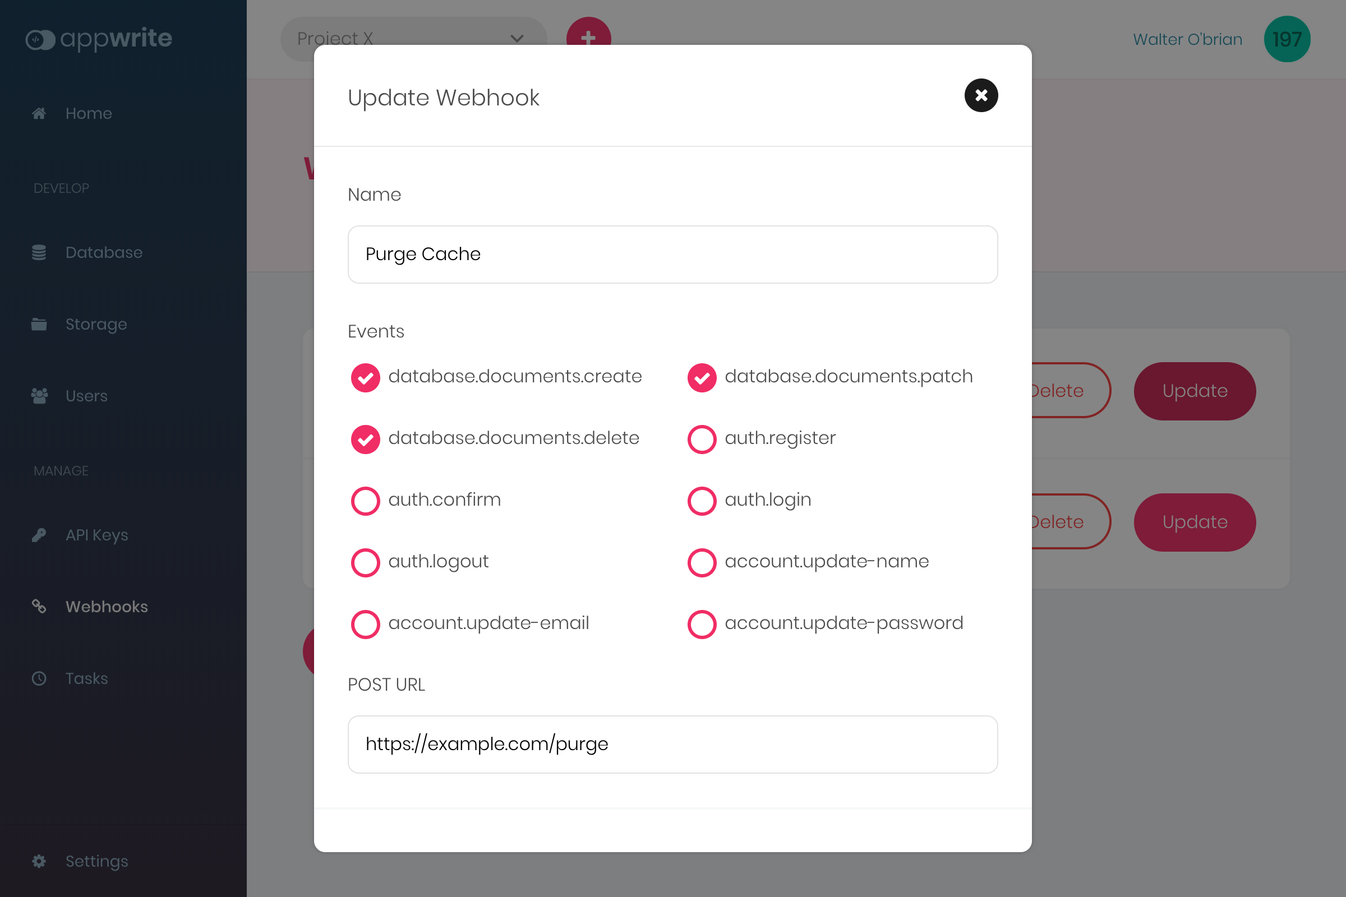1346x897 pixels.
Task: Uncheck database.documents.create event
Action: pyautogui.click(x=365, y=377)
